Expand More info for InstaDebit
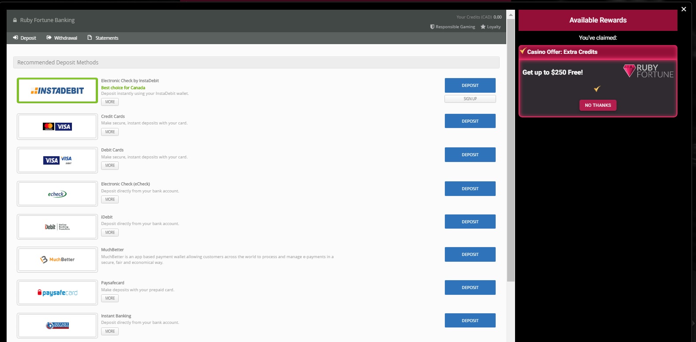This screenshot has width=696, height=342. pos(110,102)
